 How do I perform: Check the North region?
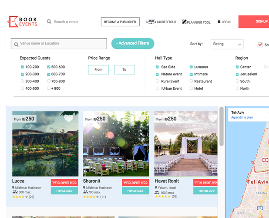coord(237,89)
